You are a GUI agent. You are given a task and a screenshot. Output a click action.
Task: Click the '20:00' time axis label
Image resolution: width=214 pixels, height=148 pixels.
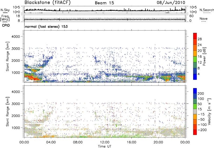(158, 142)
